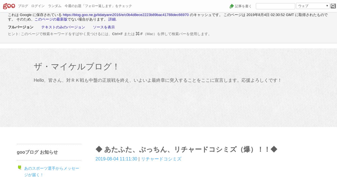
Task: Open 今週のお題 フォロー返します link
Action: tap(98, 6)
